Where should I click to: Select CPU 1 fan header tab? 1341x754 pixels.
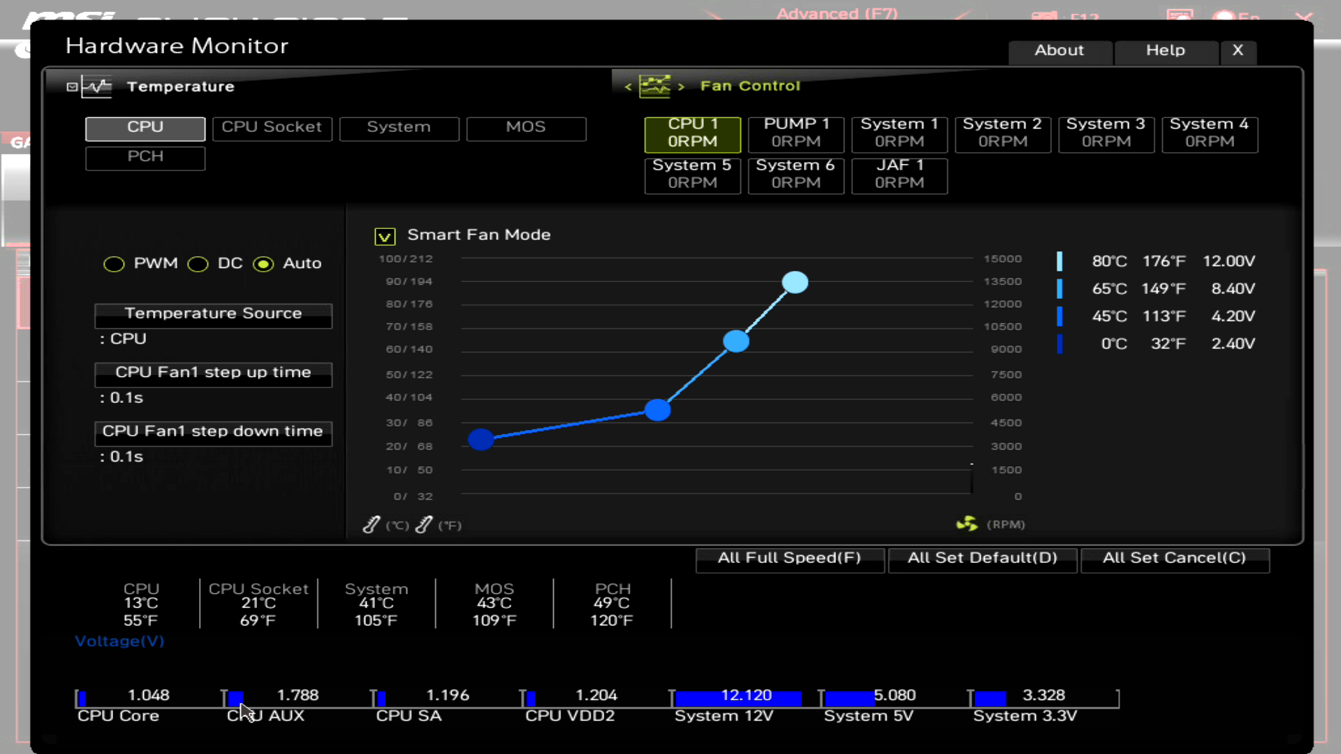pyautogui.click(x=693, y=132)
